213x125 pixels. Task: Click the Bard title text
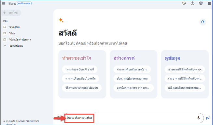(12, 3)
